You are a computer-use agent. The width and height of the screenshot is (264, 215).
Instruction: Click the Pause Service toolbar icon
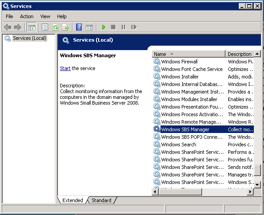click(x=123, y=27)
